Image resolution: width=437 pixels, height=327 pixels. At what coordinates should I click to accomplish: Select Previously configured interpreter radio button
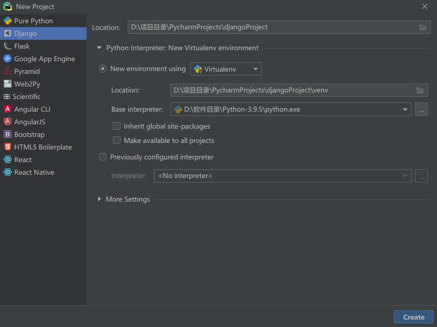point(103,157)
